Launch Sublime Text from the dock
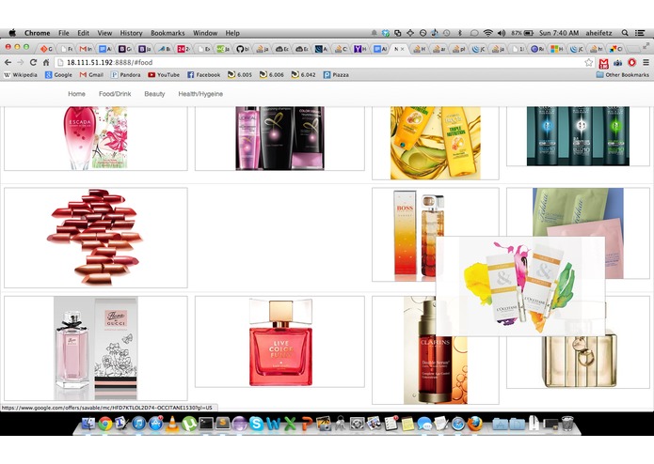Screen dimensions: 654x464 pos(222,424)
